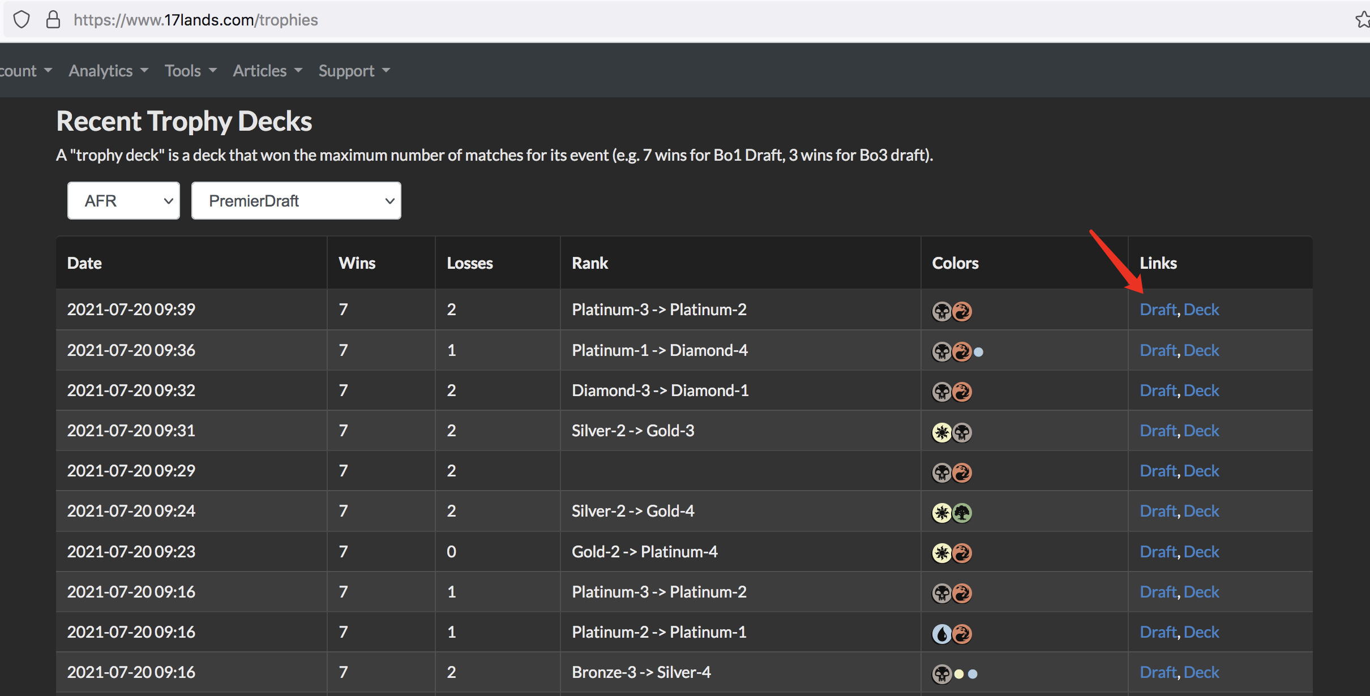Image resolution: width=1370 pixels, height=696 pixels.
Task: Click the black skull mana icon in first row
Action: coord(941,311)
